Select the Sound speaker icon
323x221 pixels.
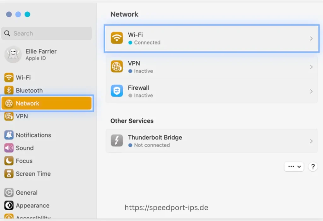pyautogui.click(x=9, y=148)
